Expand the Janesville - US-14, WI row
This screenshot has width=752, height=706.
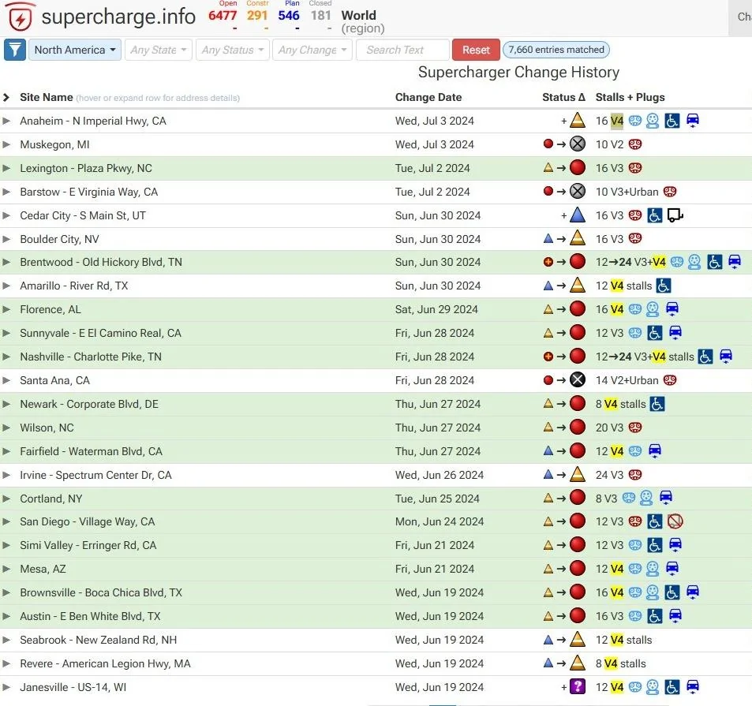[x=6, y=687]
